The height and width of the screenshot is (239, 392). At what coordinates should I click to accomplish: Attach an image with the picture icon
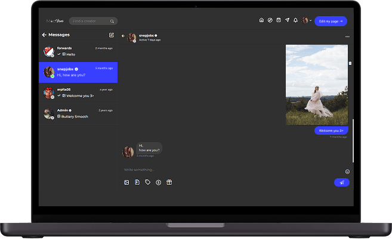[x=126, y=182]
